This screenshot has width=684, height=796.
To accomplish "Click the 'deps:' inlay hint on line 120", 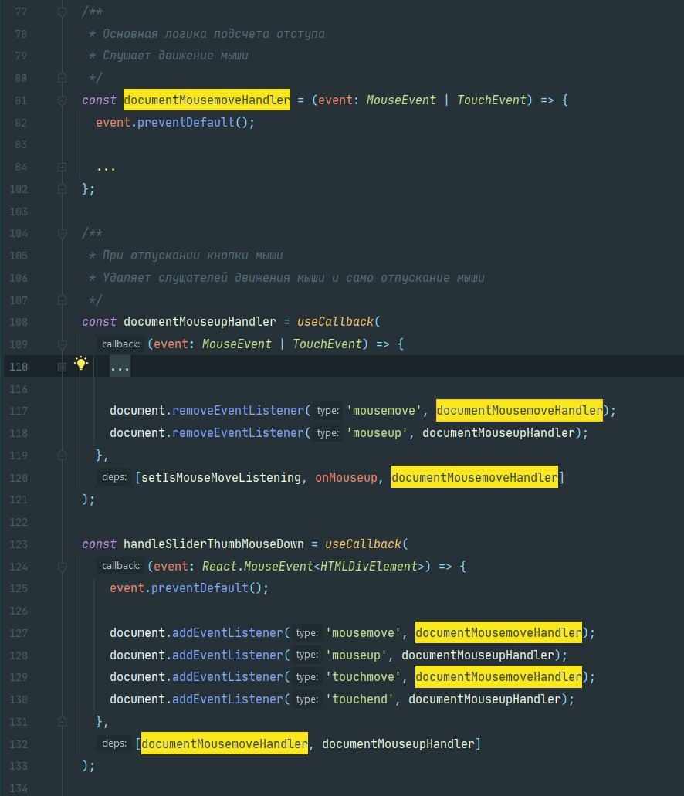I will point(114,477).
